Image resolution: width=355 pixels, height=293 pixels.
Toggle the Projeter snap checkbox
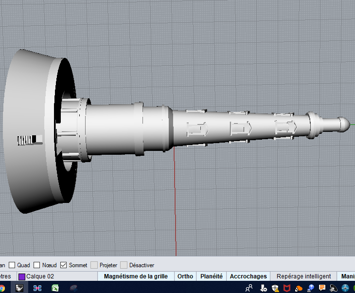point(94,265)
